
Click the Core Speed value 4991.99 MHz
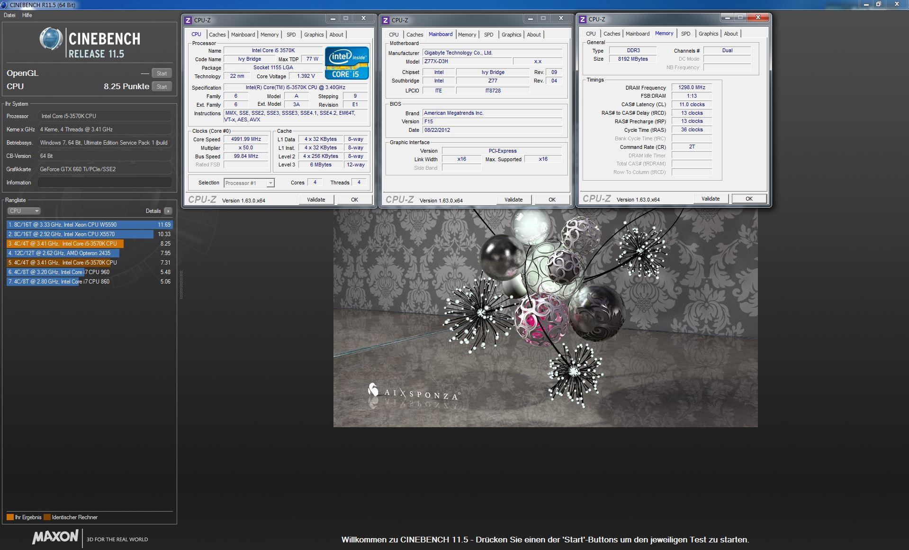tap(246, 139)
